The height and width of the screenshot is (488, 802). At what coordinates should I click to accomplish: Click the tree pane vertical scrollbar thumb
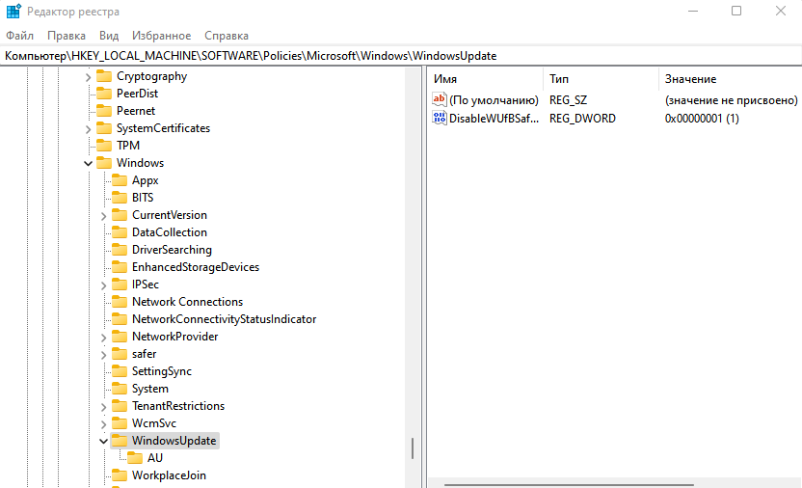413,448
